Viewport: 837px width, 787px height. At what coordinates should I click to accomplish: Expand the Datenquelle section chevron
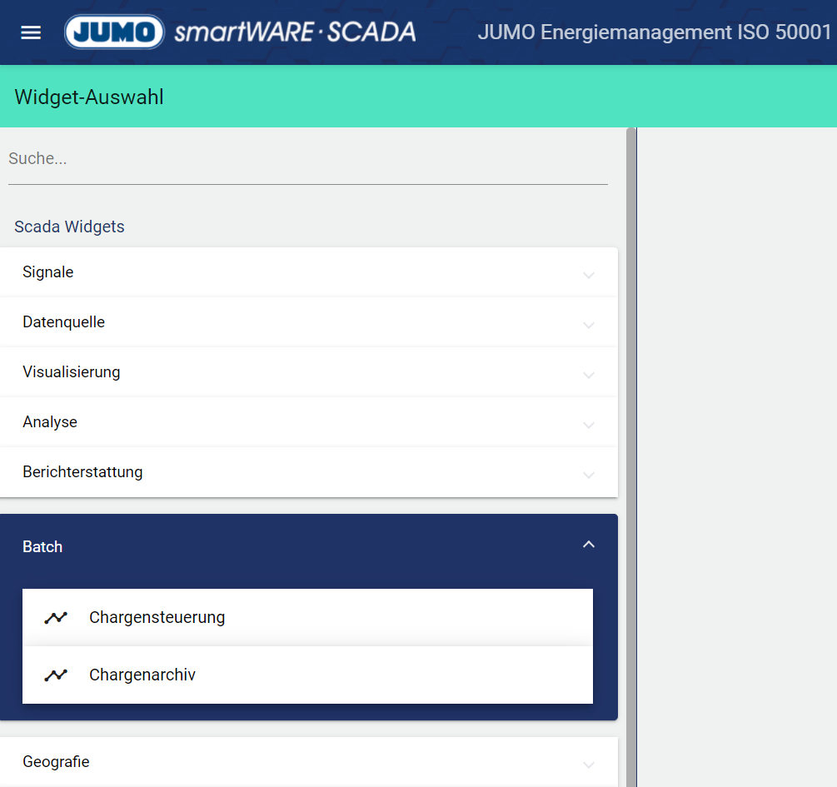pos(589,324)
